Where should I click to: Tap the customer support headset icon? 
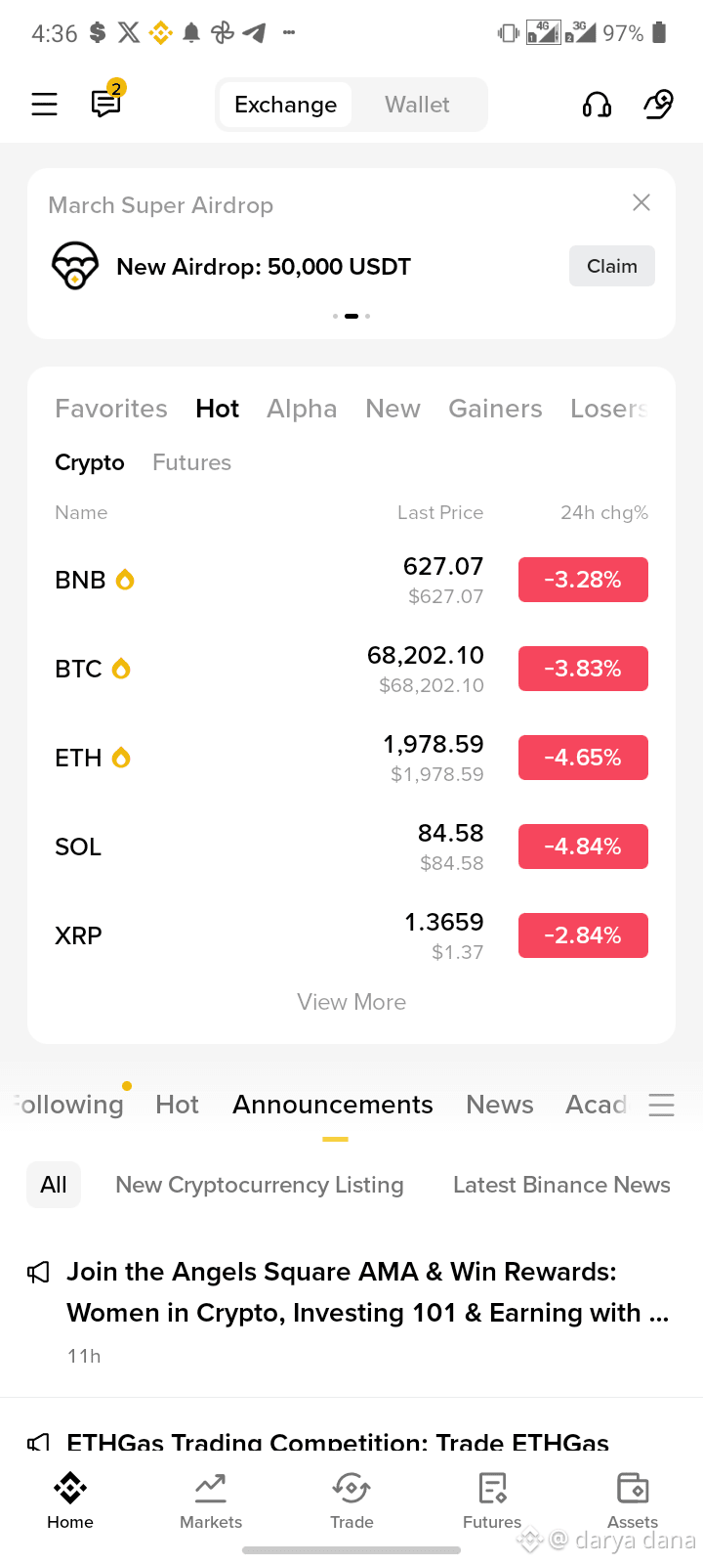tap(597, 105)
